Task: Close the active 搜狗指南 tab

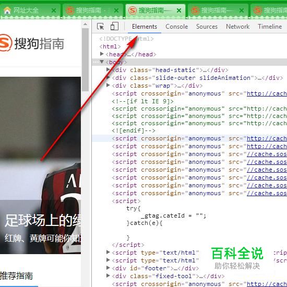Action: pyautogui.click(x=179, y=10)
